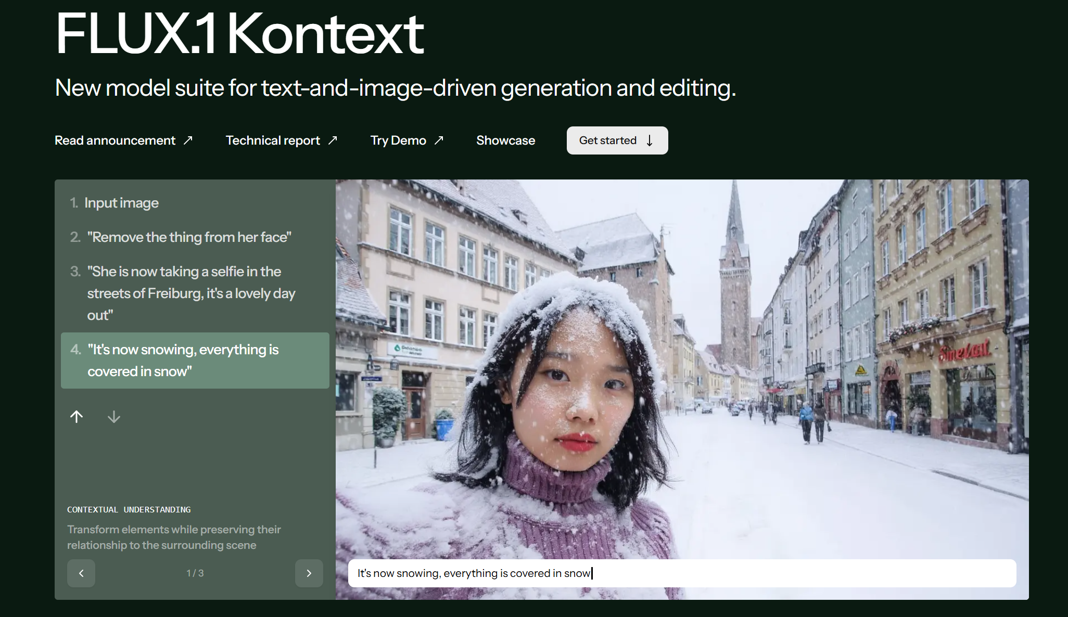Click arrow icon next to Technical report
The image size is (1068, 617).
pos(333,140)
